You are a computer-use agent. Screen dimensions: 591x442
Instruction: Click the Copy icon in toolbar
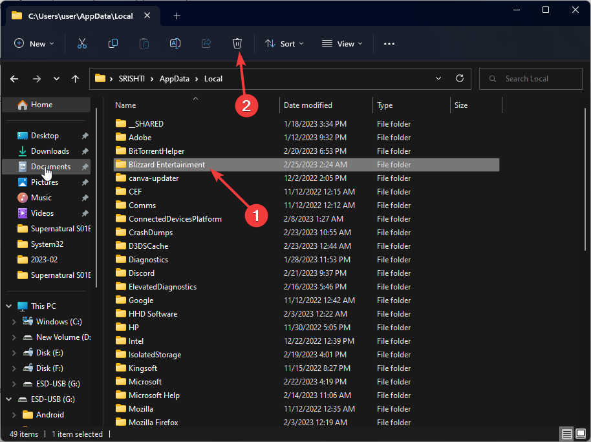point(113,44)
